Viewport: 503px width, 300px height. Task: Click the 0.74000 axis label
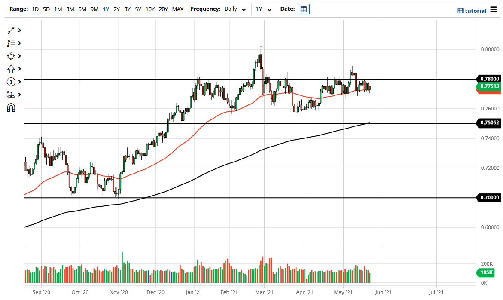coord(490,138)
